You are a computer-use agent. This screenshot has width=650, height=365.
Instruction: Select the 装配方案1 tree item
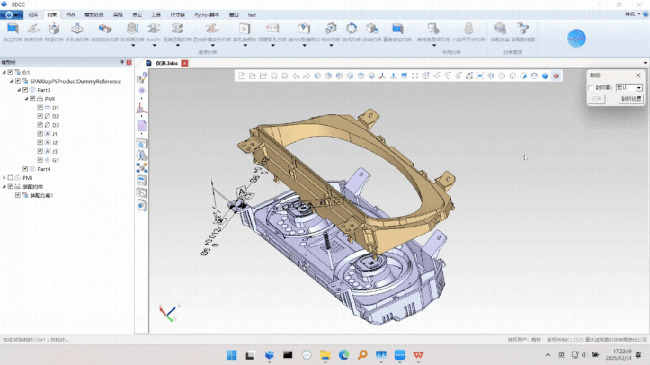42,195
